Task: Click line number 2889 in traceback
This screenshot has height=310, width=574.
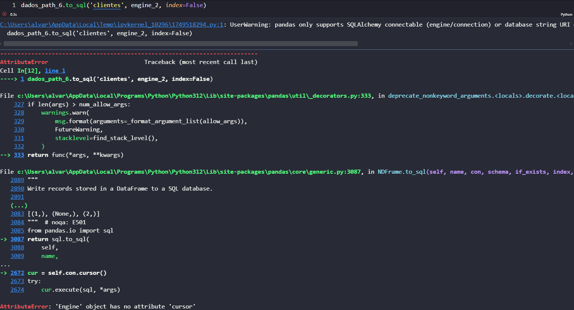Action: coord(17,180)
